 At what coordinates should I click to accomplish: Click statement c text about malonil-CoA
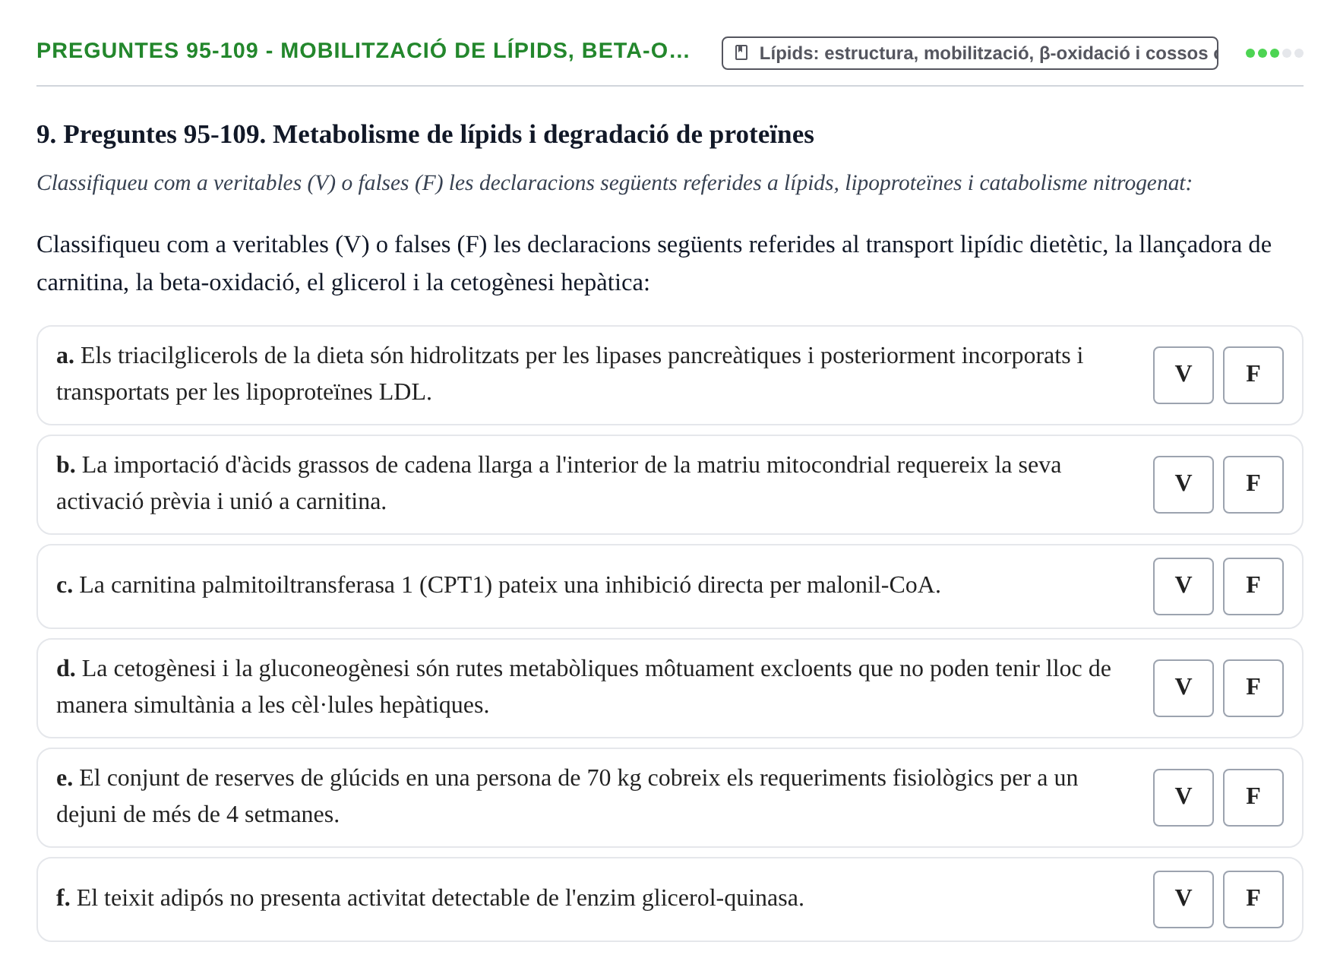click(498, 586)
